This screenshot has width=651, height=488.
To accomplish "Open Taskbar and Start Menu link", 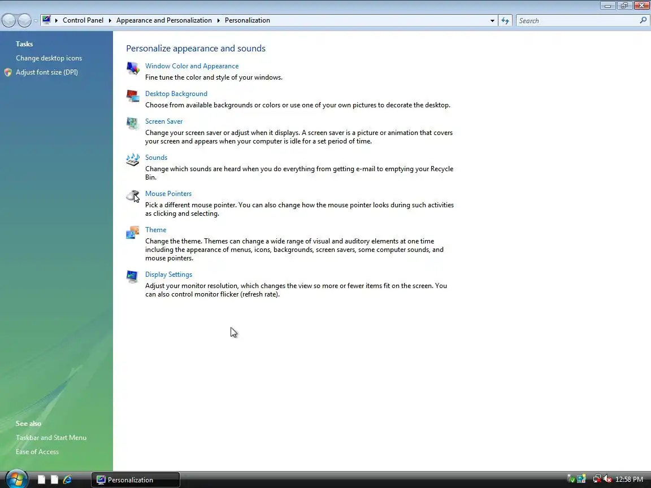I will pyautogui.click(x=51, y=437).
